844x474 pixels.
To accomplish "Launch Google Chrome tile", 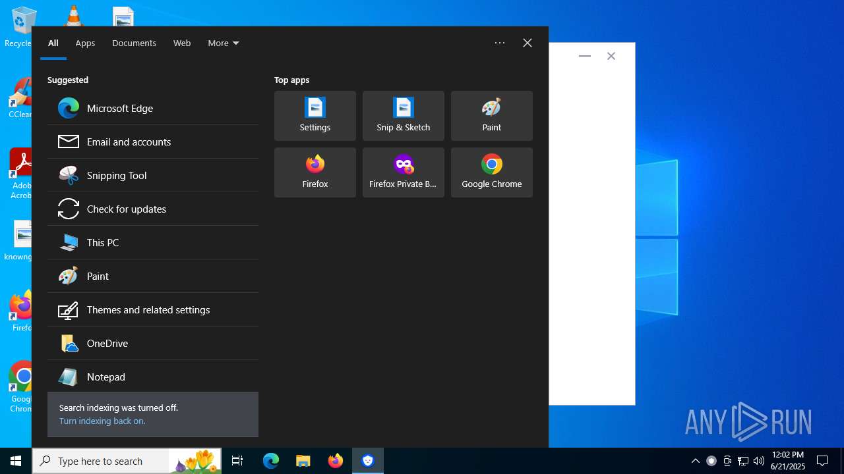I will pyautogui.click(x=492, y=172).
